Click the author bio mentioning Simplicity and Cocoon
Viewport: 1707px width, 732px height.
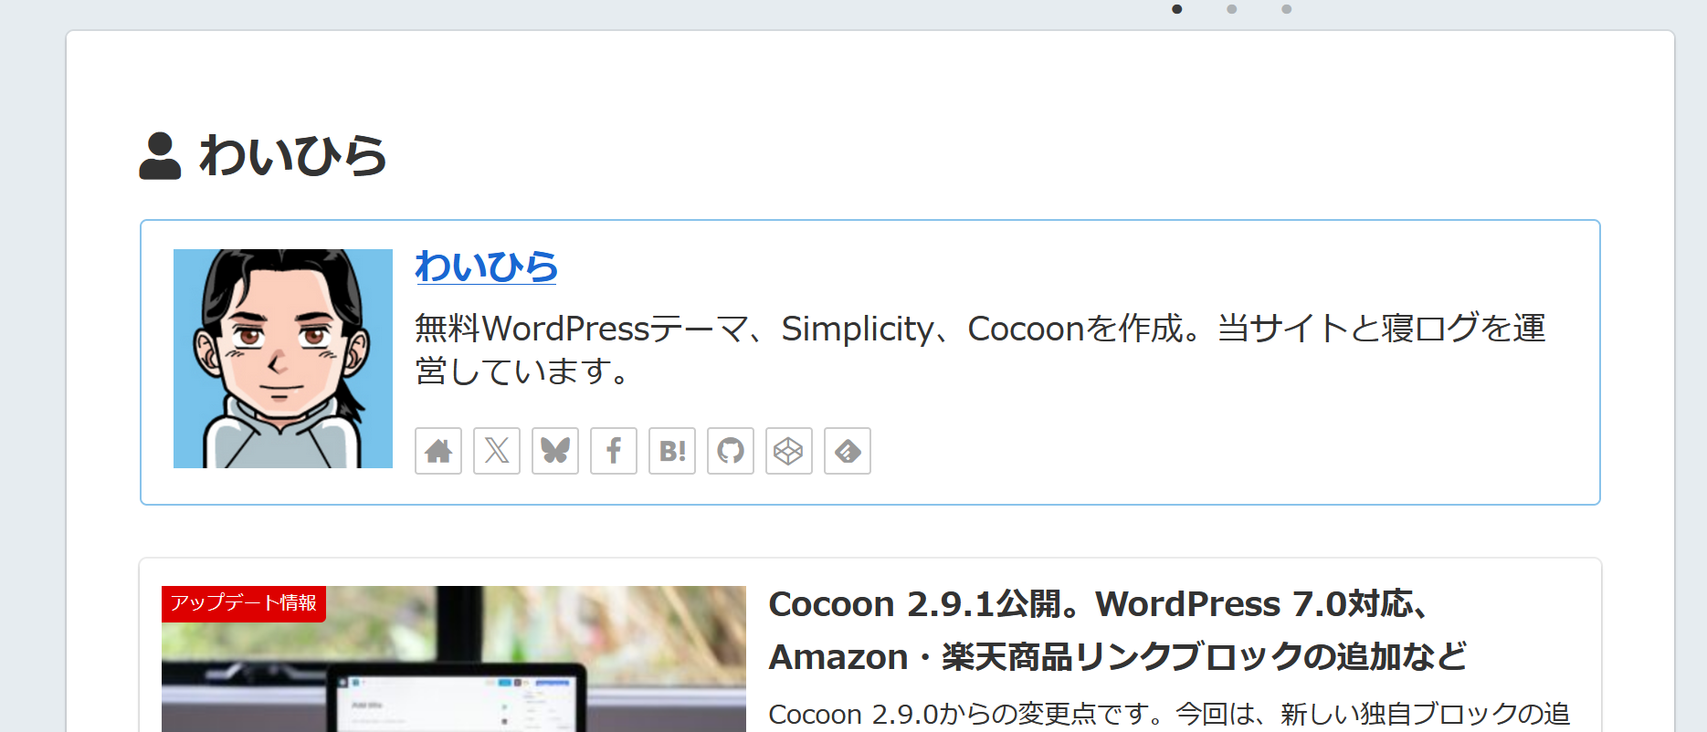pyautogui.click(x=979, y=349)
